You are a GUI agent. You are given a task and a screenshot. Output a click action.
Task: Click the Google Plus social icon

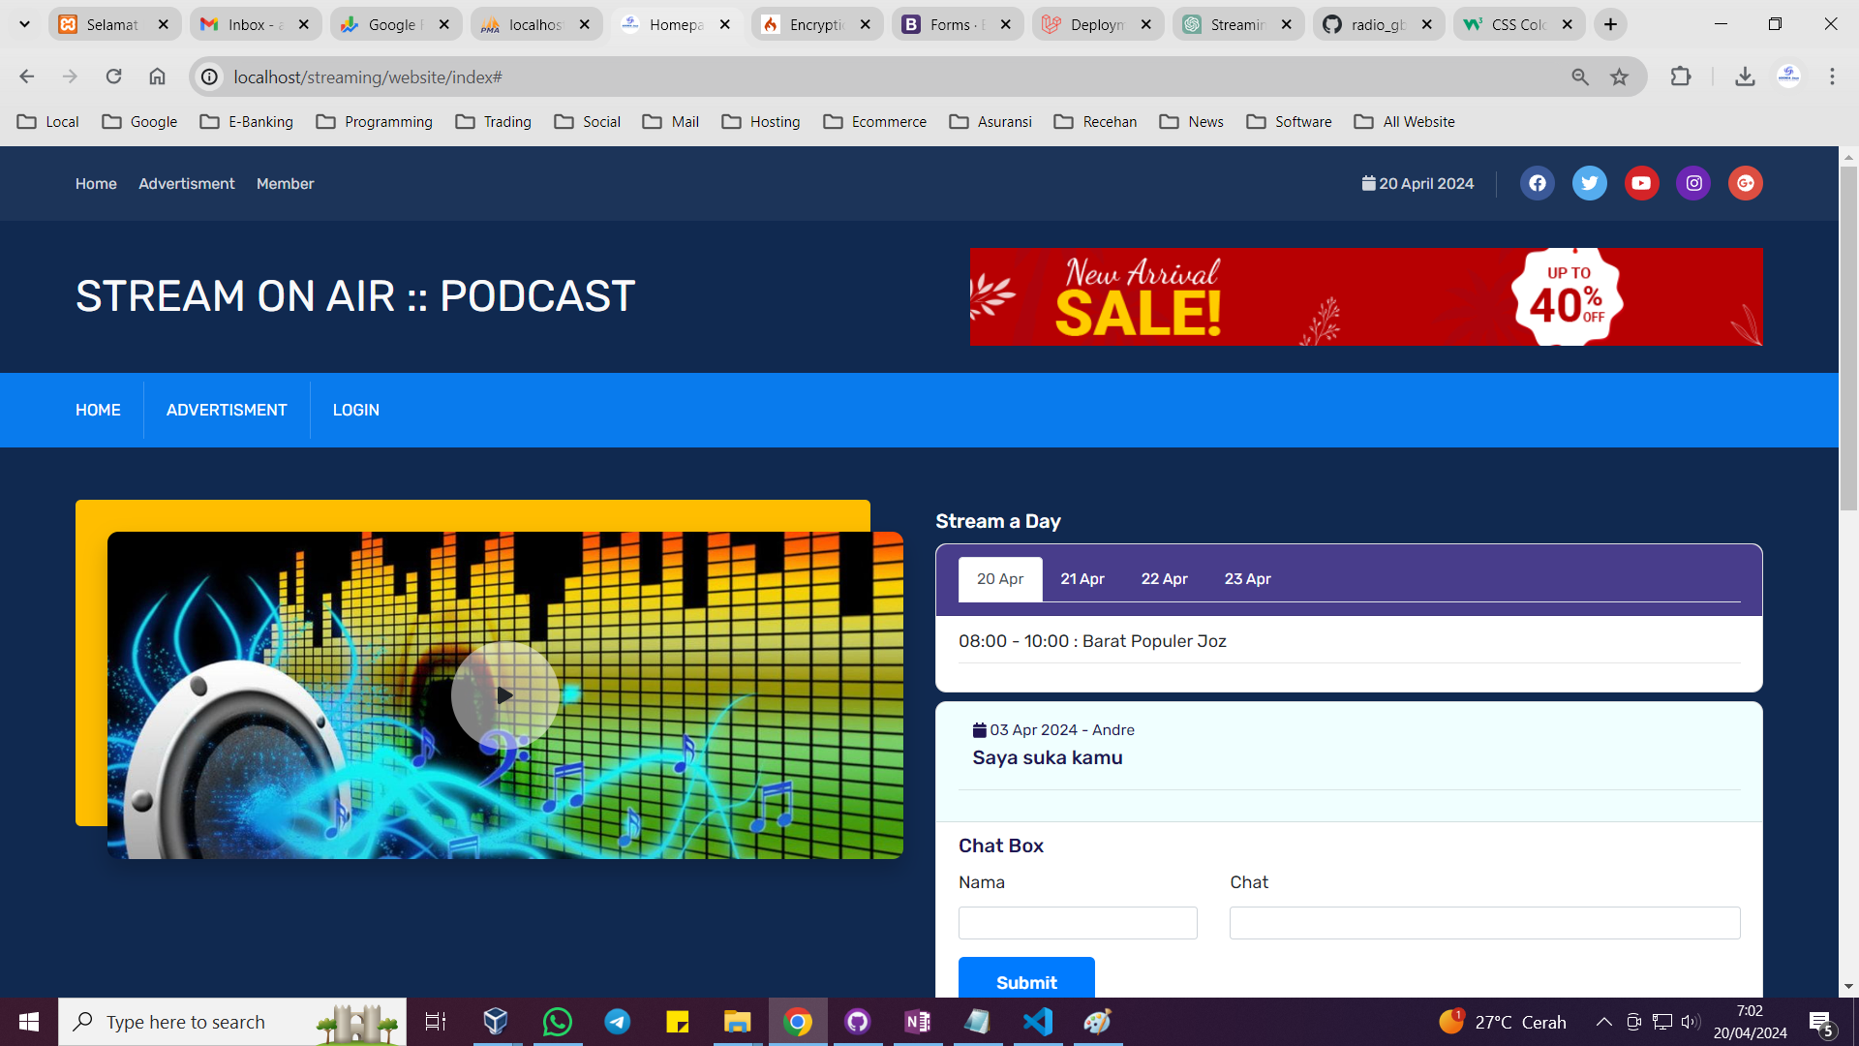click(1746, 183)
